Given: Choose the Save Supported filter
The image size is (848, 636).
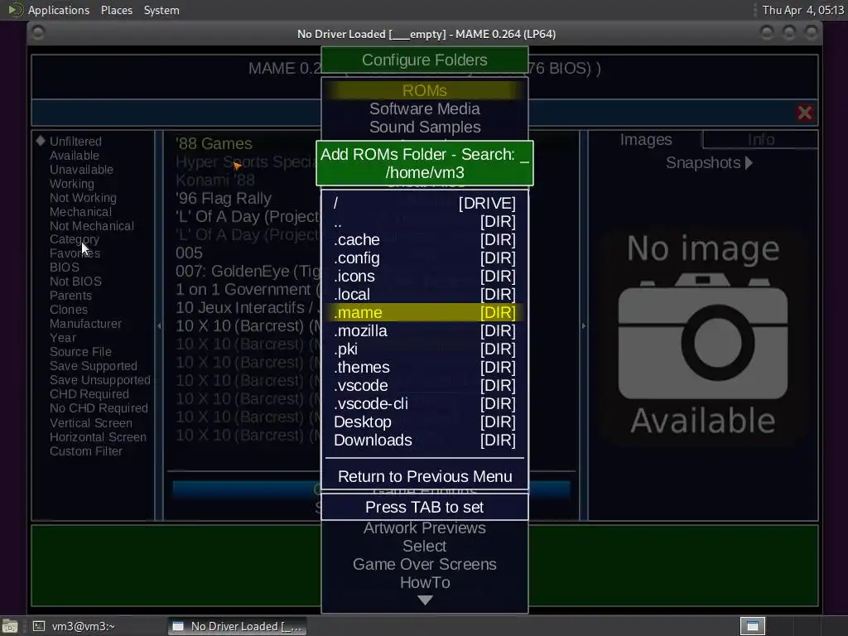Looking at the screenshot, I should pos(93,365).
